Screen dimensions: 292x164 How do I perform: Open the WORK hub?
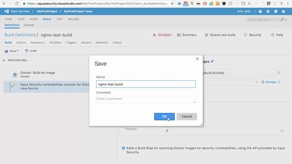pyautogui.click(x=34, y=19)
